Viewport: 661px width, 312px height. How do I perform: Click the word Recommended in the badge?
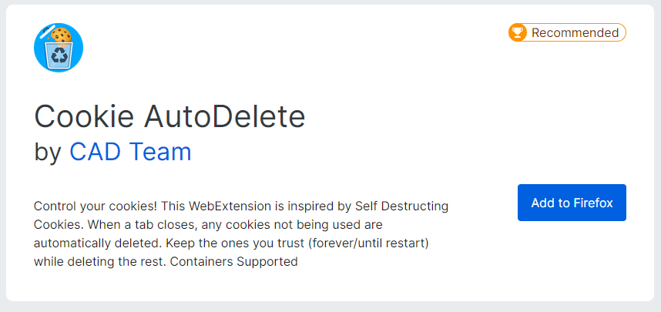click(575, 32)
